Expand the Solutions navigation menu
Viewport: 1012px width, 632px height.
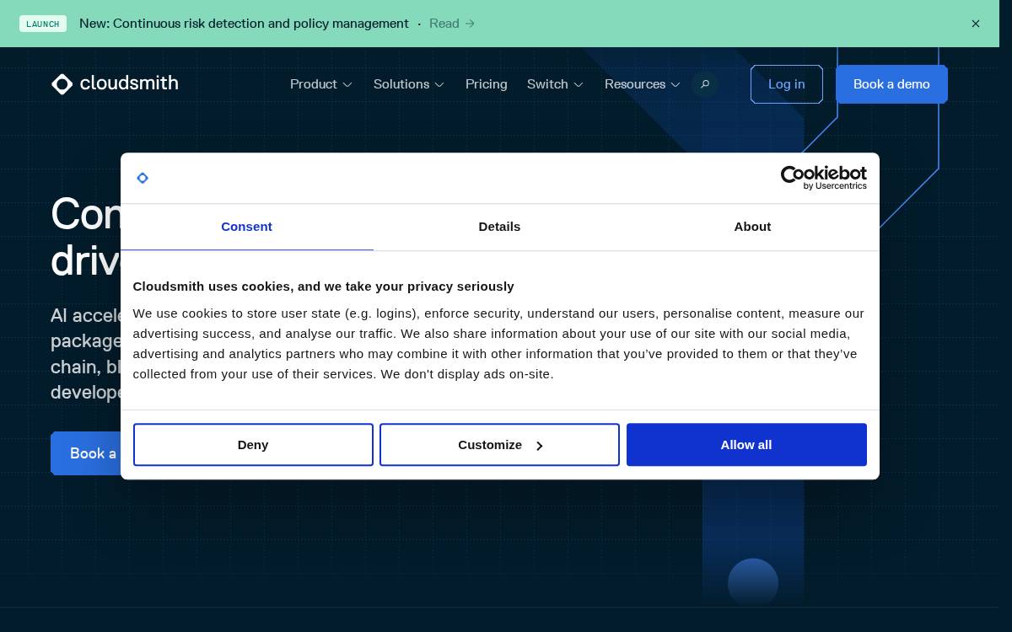pos(409,84)
